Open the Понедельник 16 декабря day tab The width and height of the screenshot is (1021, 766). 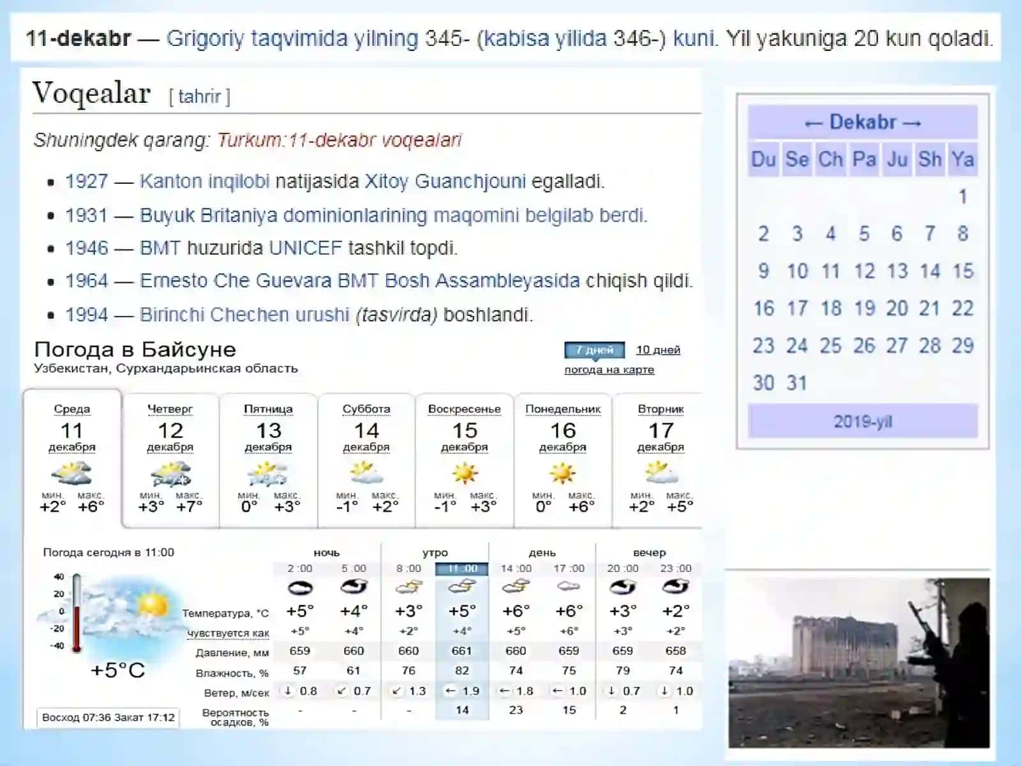point(563,461)
